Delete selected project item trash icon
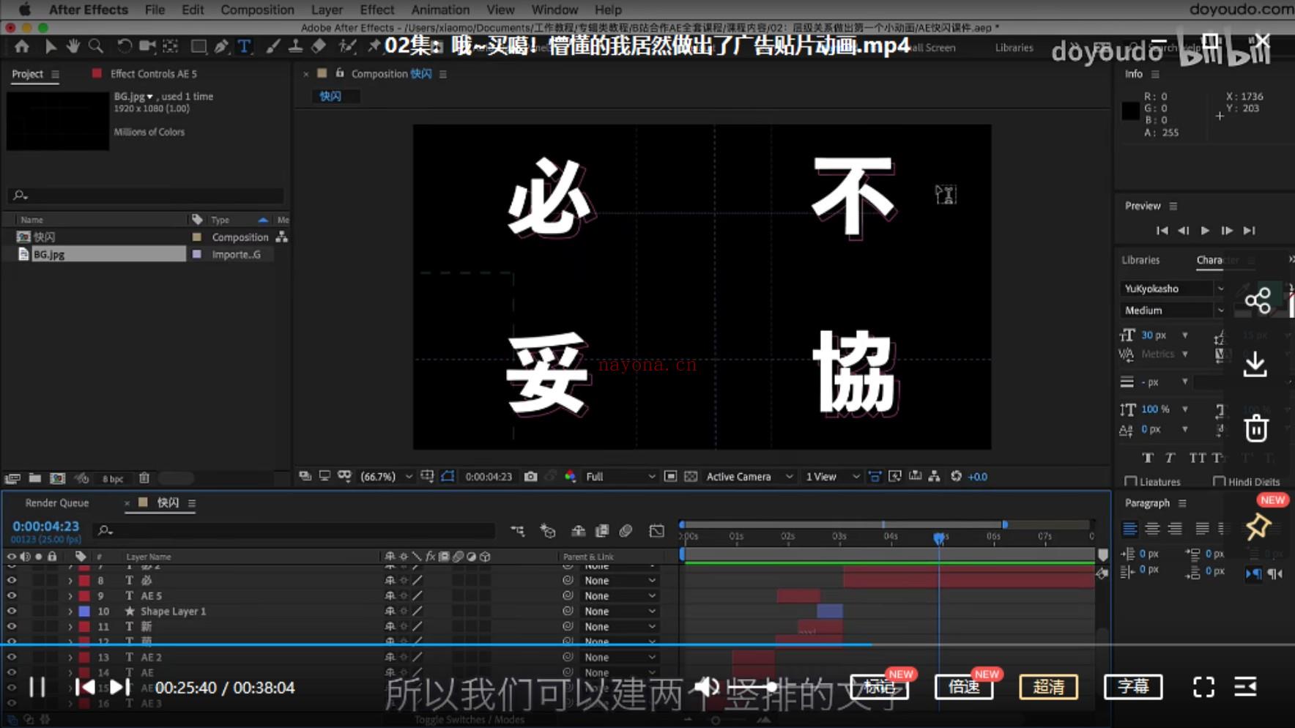1295x728 pixels. [x=144, y=478]
